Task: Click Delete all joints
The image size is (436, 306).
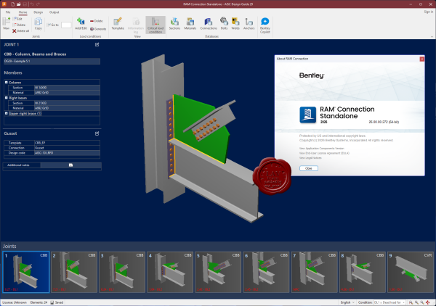Action: pos(20,30)
